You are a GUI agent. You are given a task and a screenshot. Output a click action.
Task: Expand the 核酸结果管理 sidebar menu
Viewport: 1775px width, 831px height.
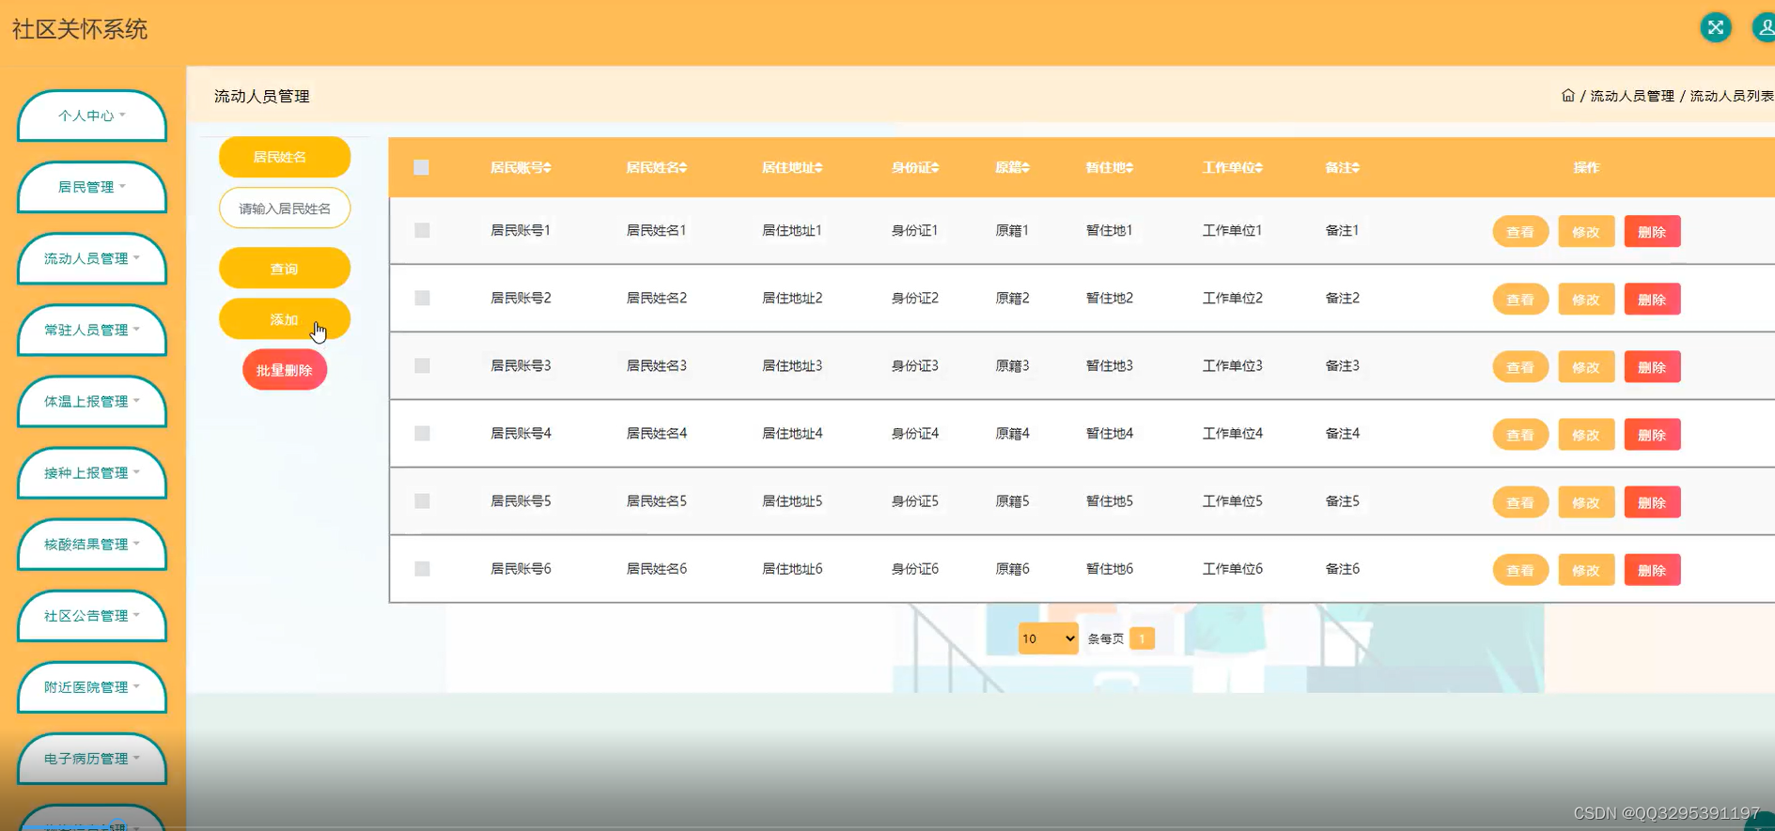pyautogui.click(x=92, y=544)
